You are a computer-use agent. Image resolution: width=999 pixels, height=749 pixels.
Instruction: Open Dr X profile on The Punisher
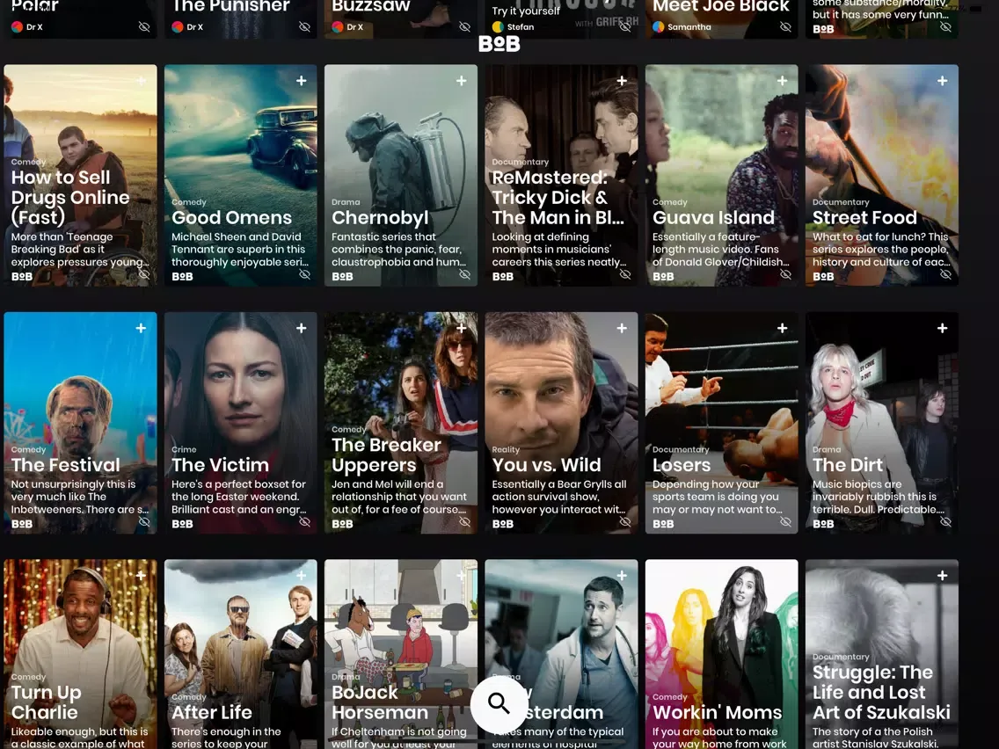(187, 26)
